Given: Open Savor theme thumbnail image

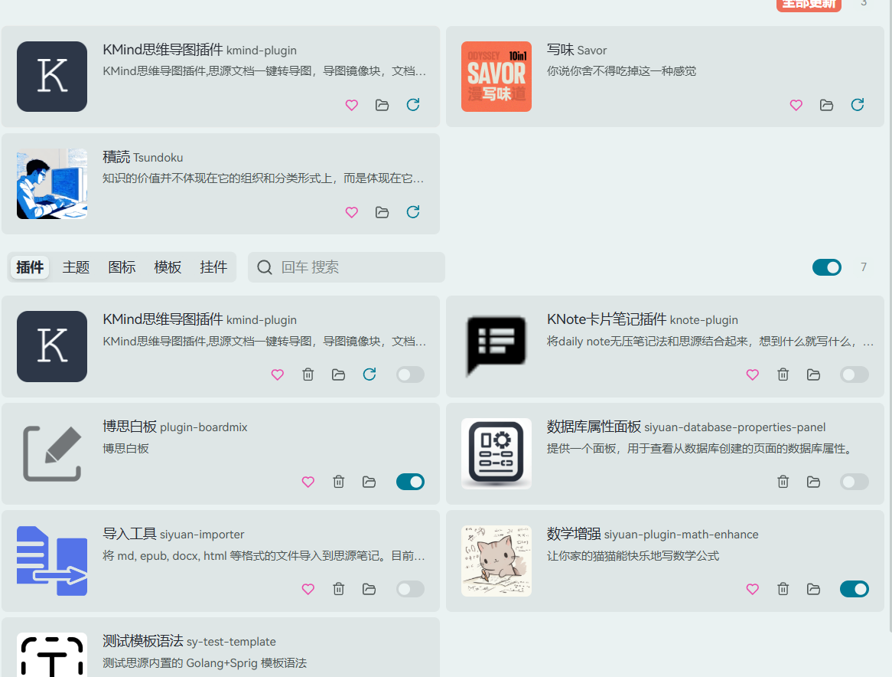Looking at the screenshot, I should pos(496,77).
